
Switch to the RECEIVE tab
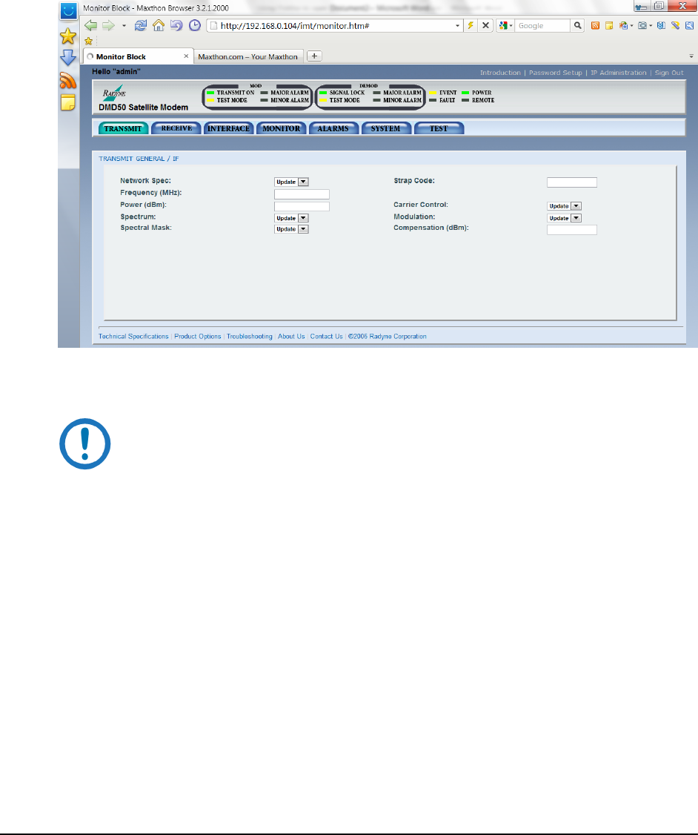[x=176, y=128]
